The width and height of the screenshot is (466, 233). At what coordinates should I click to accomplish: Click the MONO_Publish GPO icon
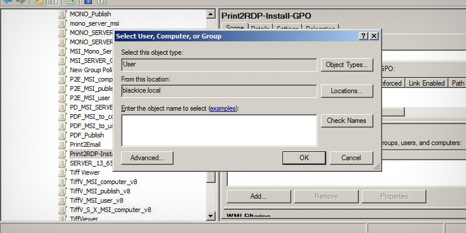63,14
